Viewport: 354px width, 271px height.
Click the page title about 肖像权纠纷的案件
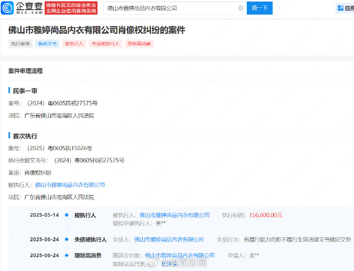[97, 30]
